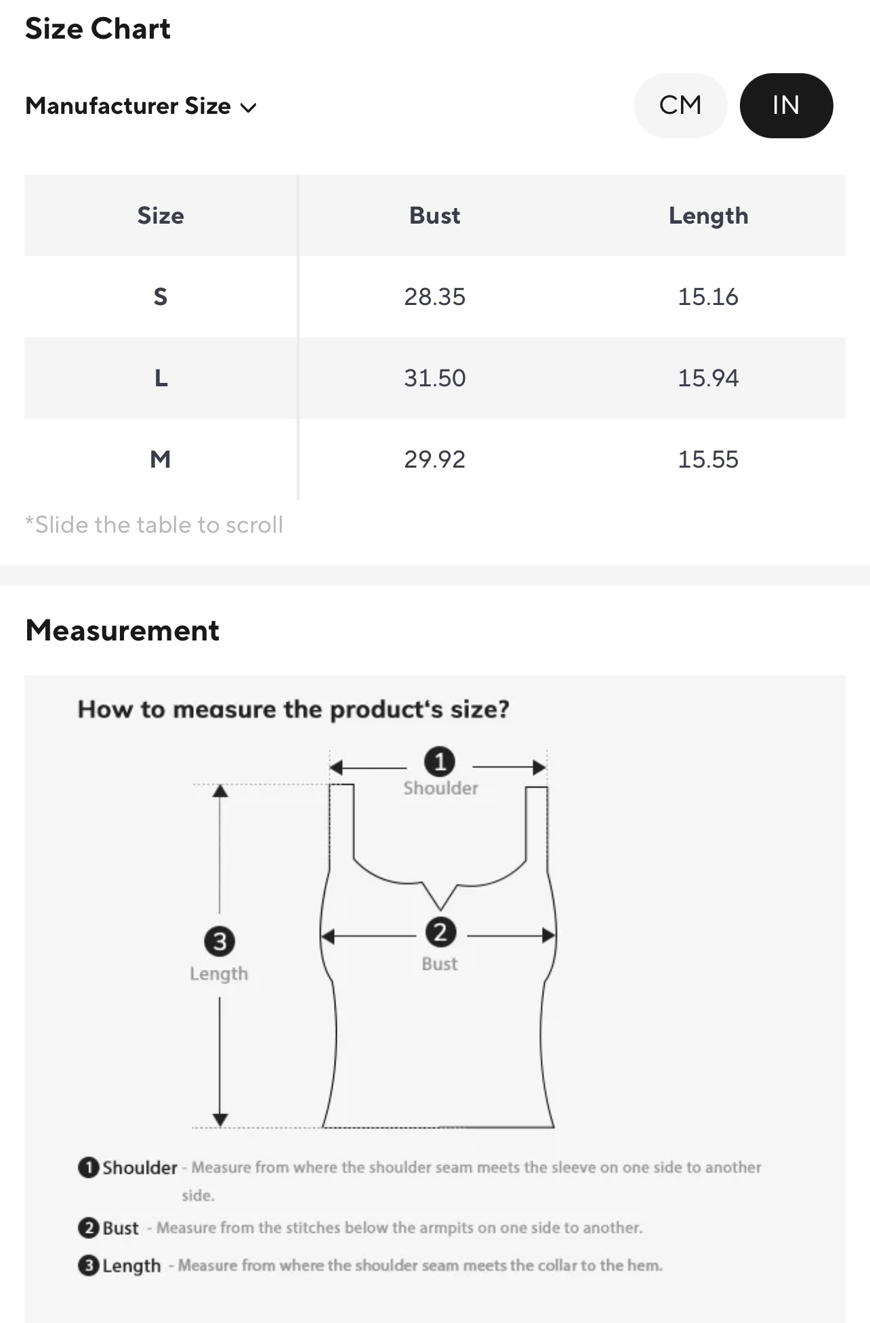Click the 15.94 length value for L

(708, 378)
